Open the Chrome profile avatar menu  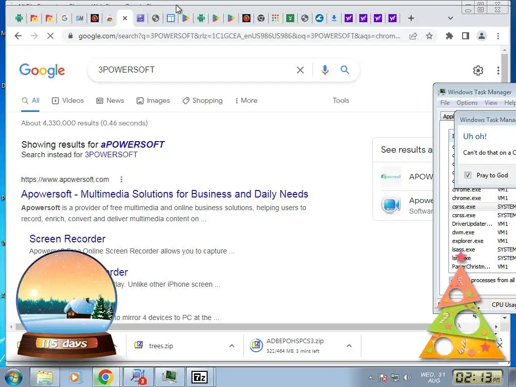[x=482, y=36]
